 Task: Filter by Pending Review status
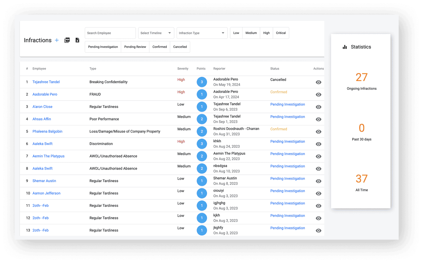135,47
